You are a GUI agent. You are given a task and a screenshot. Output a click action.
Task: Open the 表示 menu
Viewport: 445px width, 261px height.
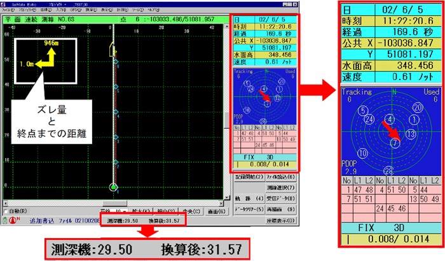[x=107, y=10]
